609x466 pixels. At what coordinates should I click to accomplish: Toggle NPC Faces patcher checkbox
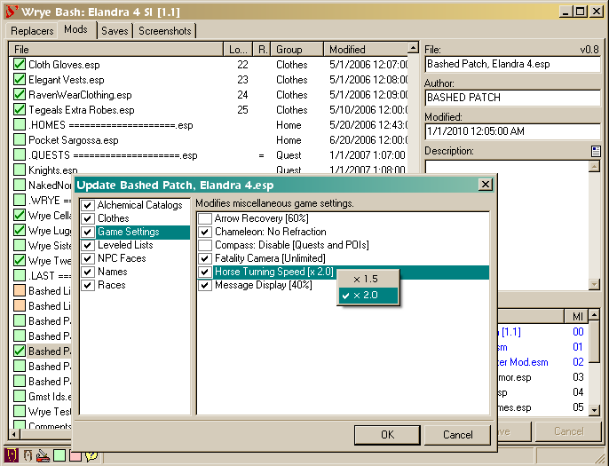(88, 258)
